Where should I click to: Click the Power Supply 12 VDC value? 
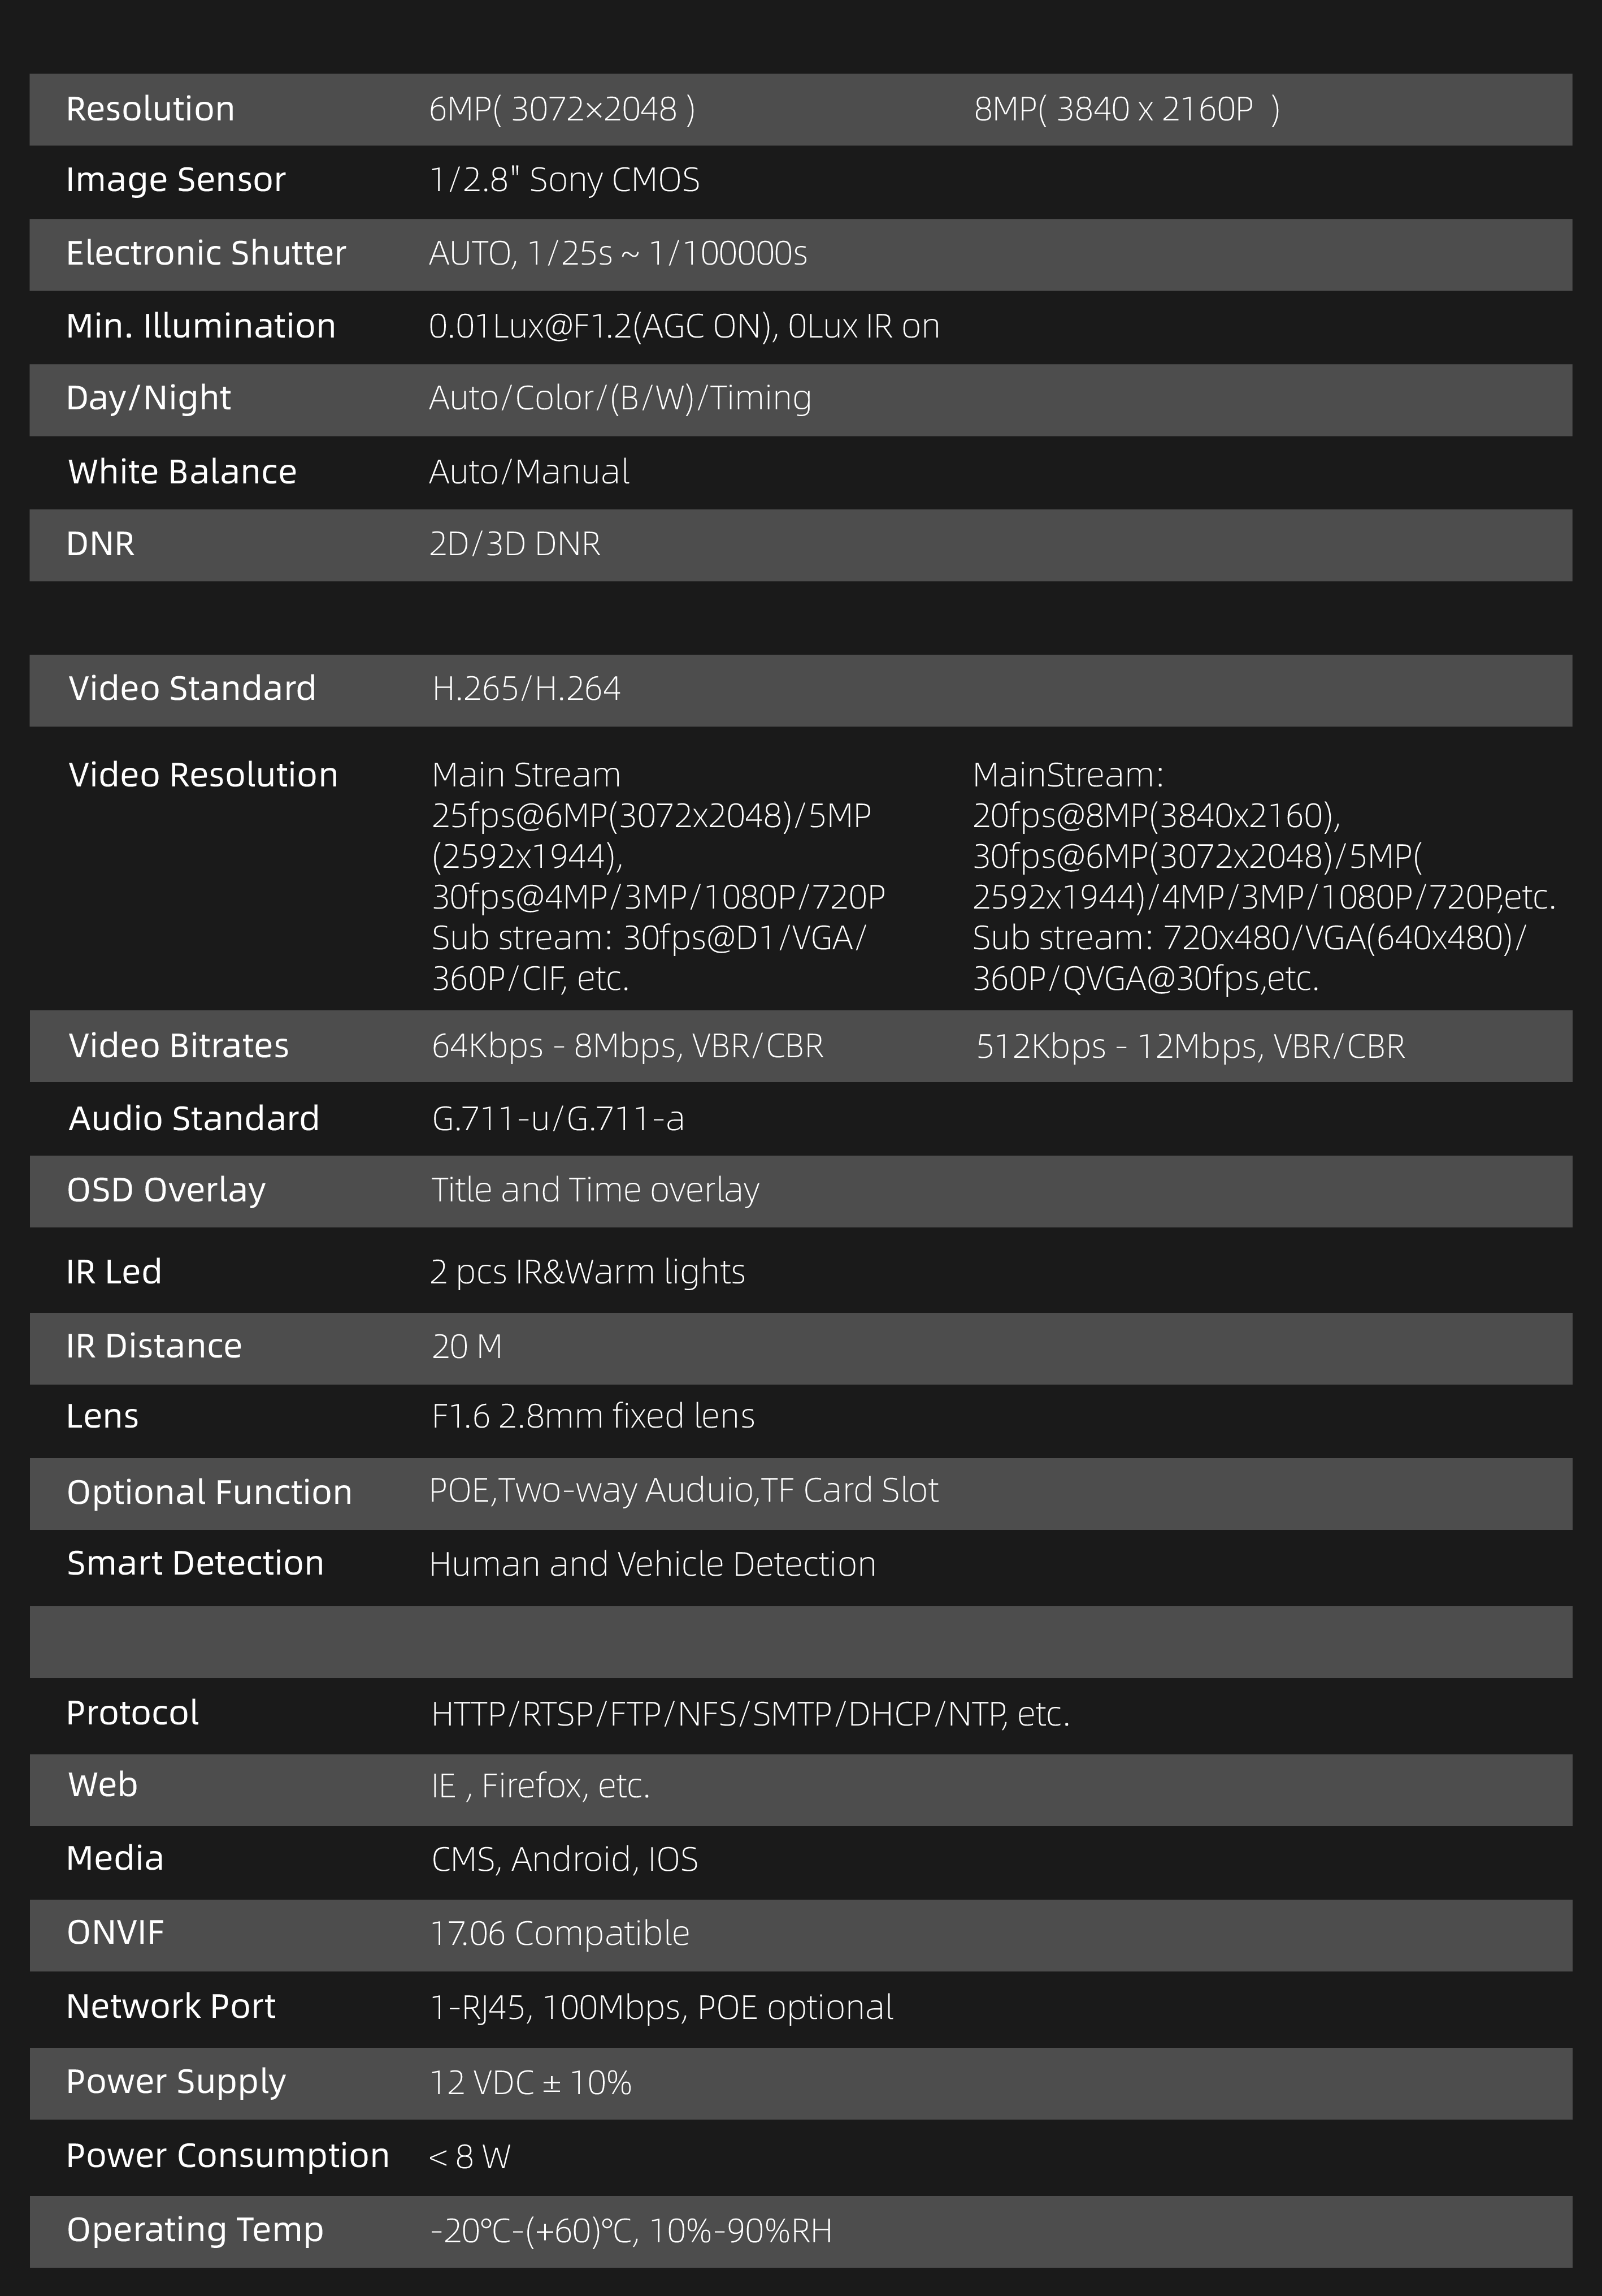coord(531,2083)
